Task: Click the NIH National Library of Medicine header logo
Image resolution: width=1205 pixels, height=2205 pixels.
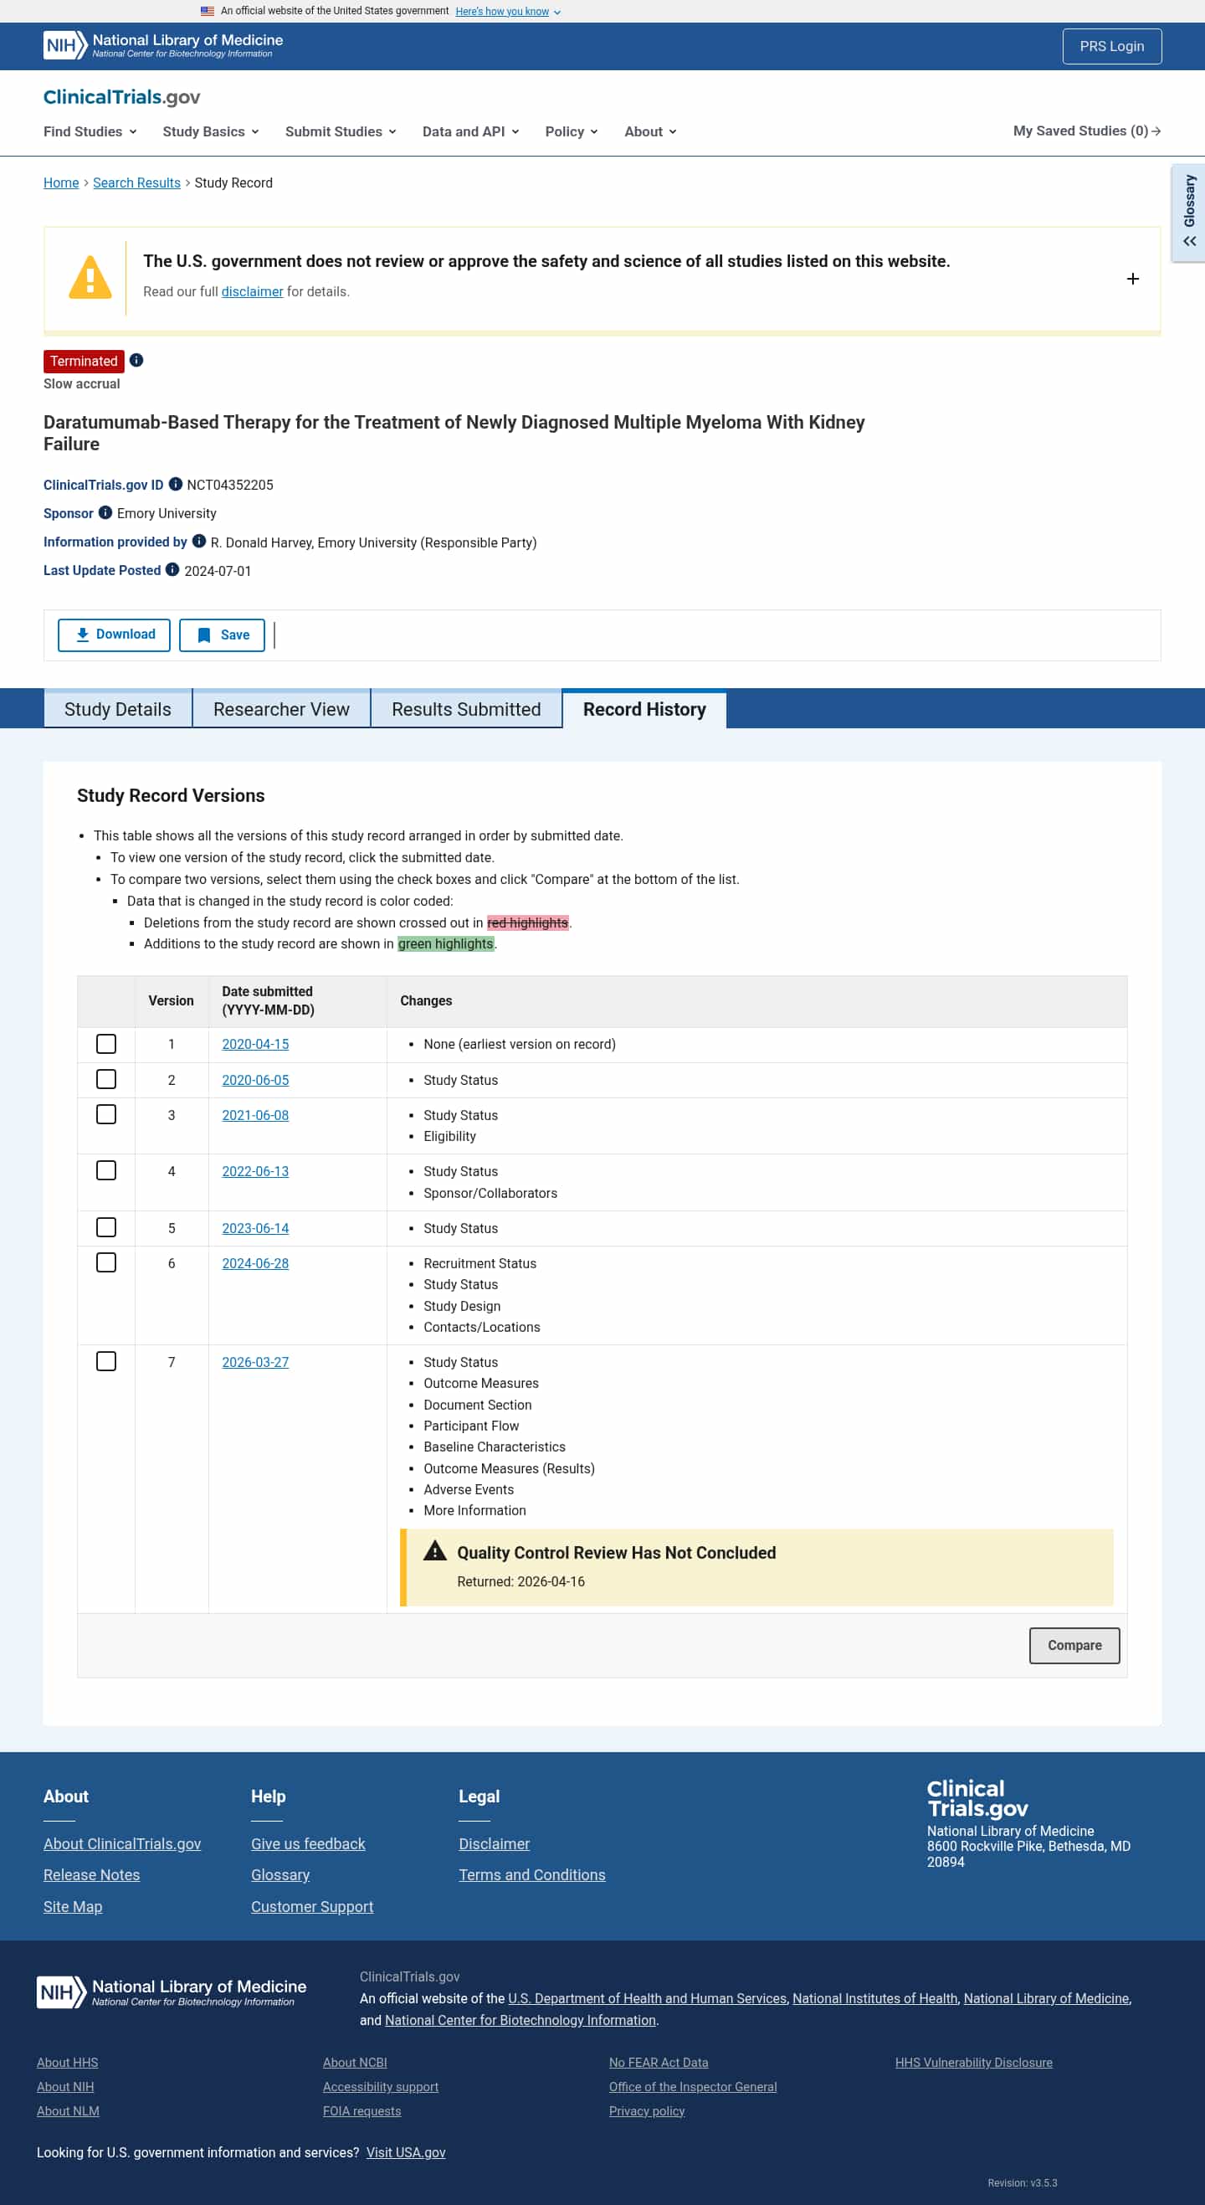Action: (x=162, y=45)
